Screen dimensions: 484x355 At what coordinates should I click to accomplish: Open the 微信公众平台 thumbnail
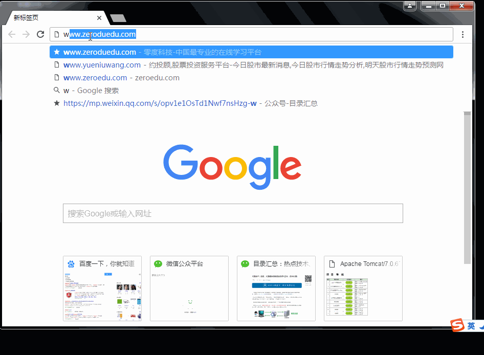click(x=189, y=289)
